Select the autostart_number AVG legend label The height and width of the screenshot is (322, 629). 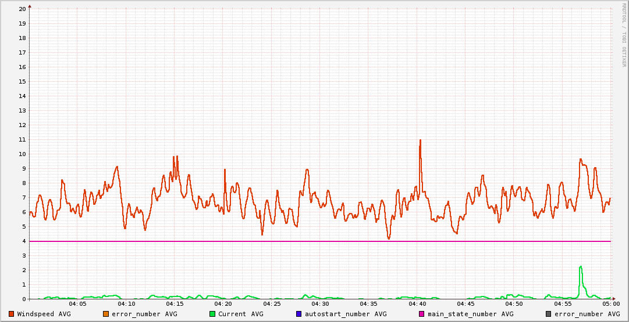pyautogui.click(x=345, y=314)
